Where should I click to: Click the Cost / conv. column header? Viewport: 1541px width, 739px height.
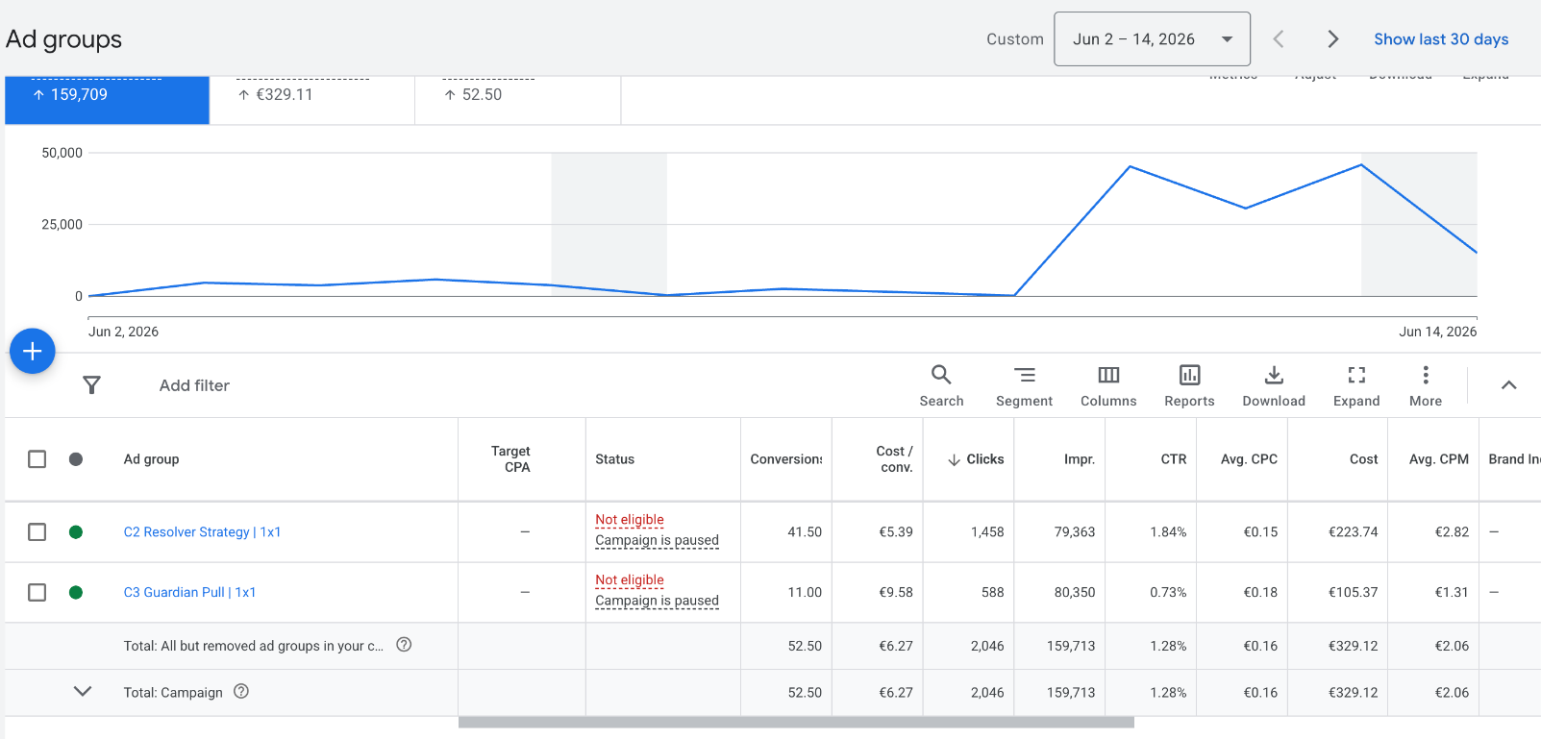point(894,459)
